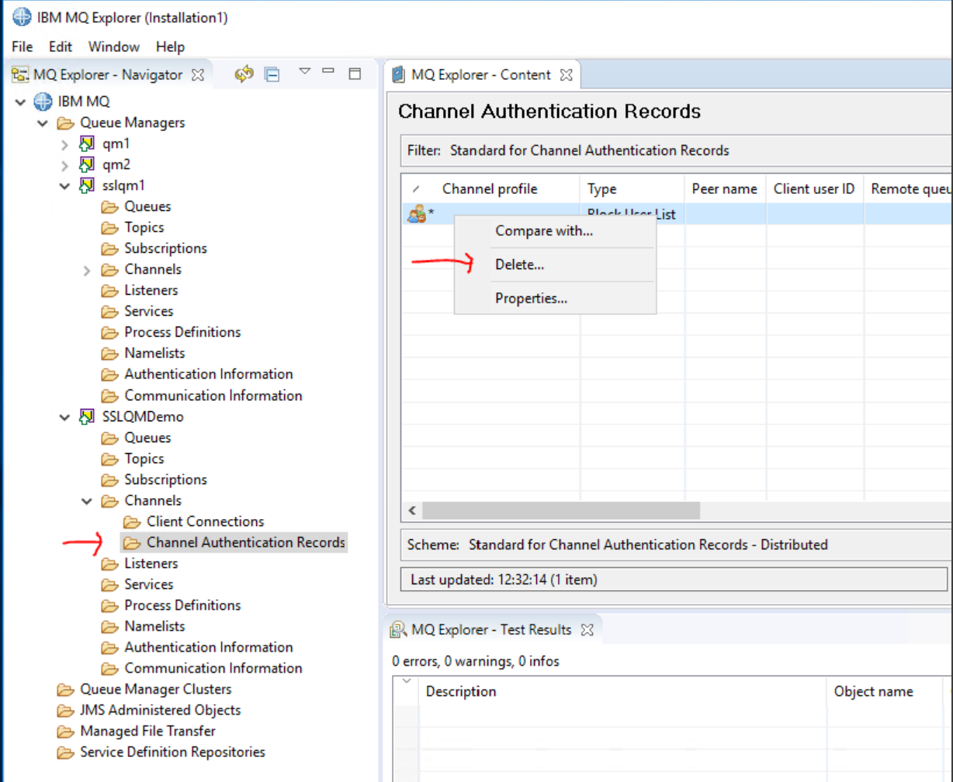Click the IBM MQ Explorer title bar icon

pos(23,17)
